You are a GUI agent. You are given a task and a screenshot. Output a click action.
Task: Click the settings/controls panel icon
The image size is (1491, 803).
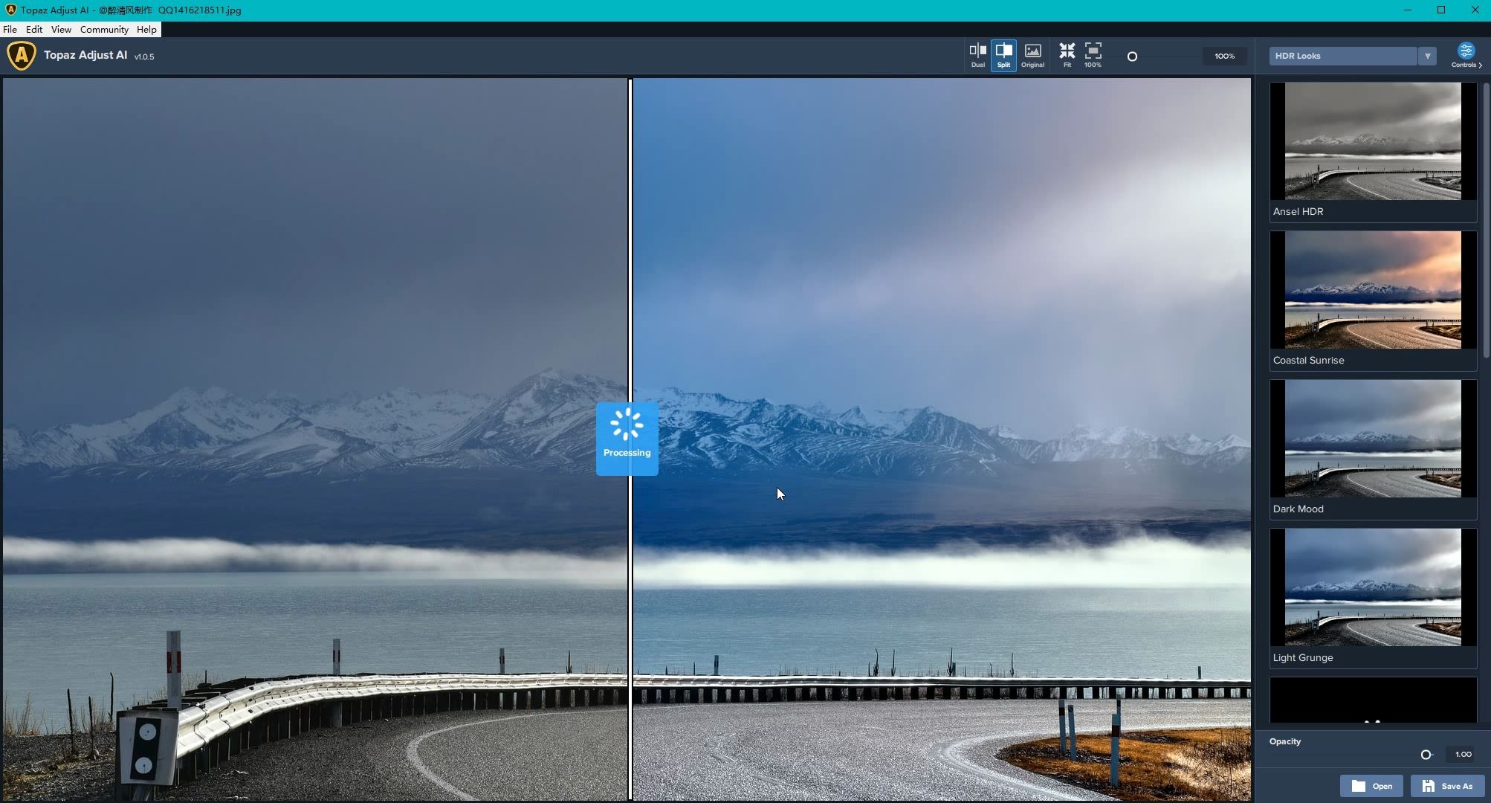tap(1465, 54)
